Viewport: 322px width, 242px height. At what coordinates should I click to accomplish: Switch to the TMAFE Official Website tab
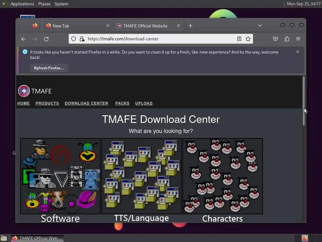[149, 26]
